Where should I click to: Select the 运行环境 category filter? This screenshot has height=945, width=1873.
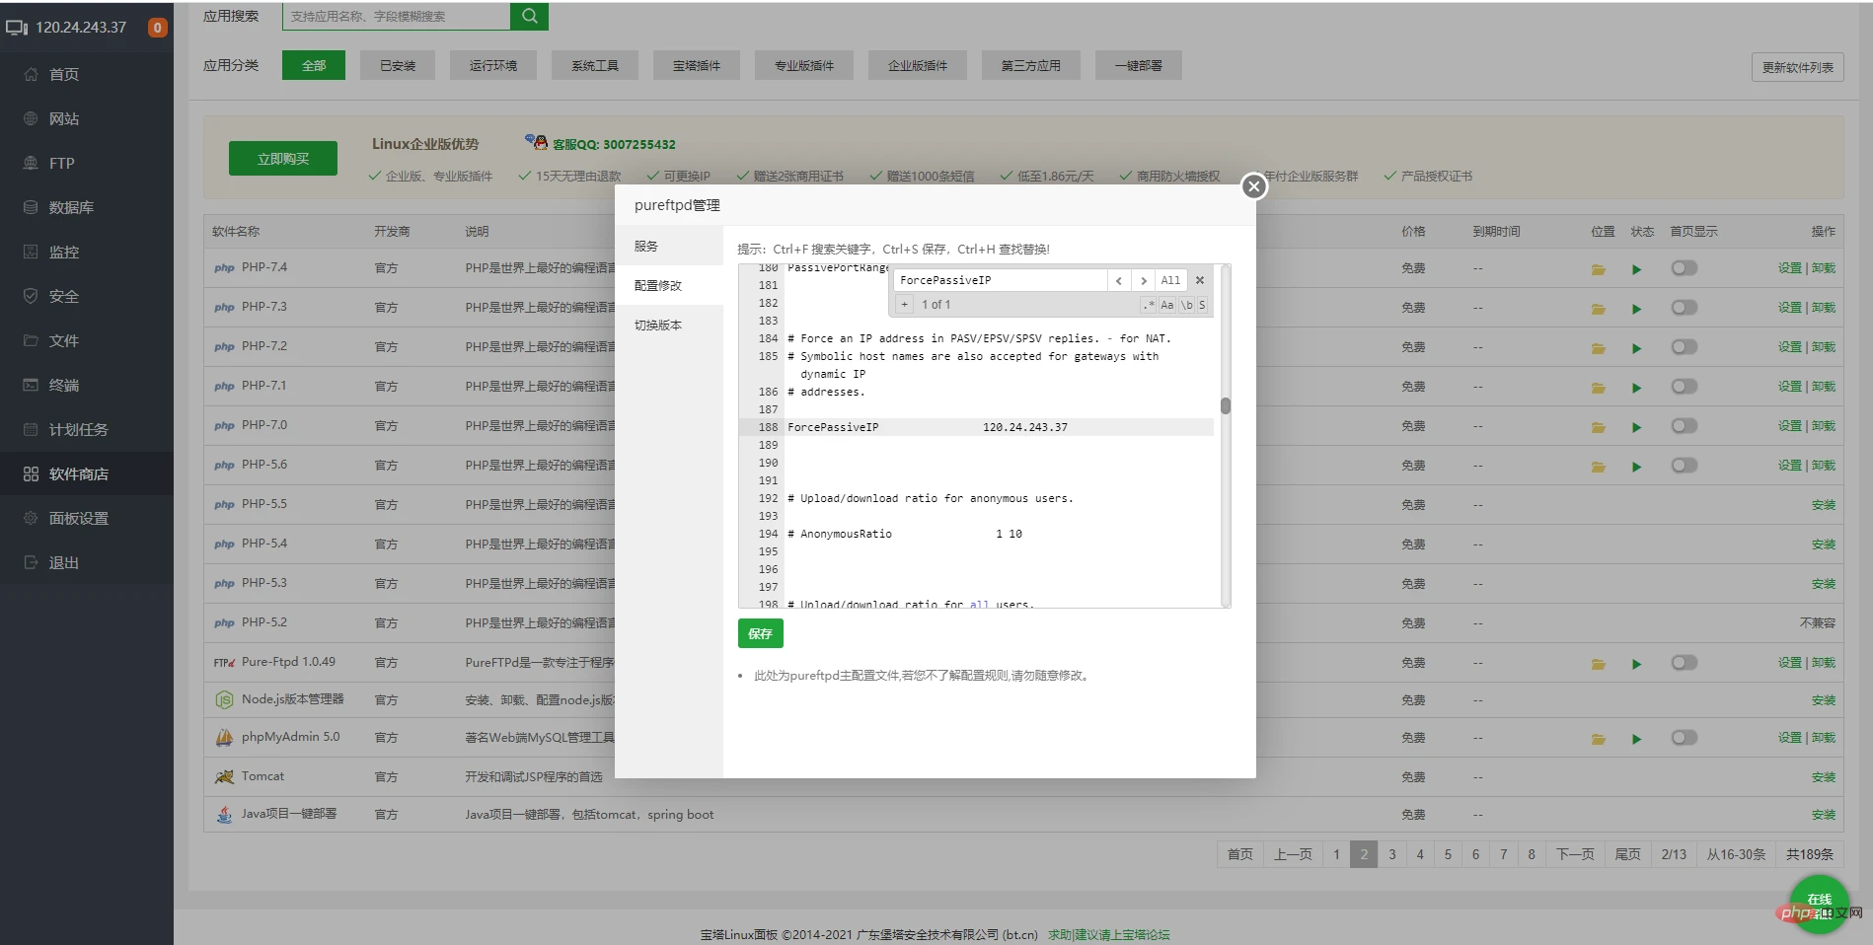tap(493, 65)
